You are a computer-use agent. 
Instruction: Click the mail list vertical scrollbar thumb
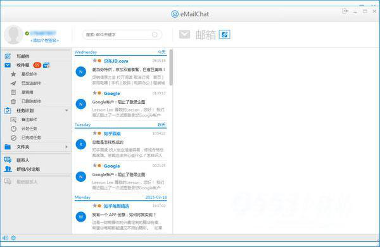[171, 67]
